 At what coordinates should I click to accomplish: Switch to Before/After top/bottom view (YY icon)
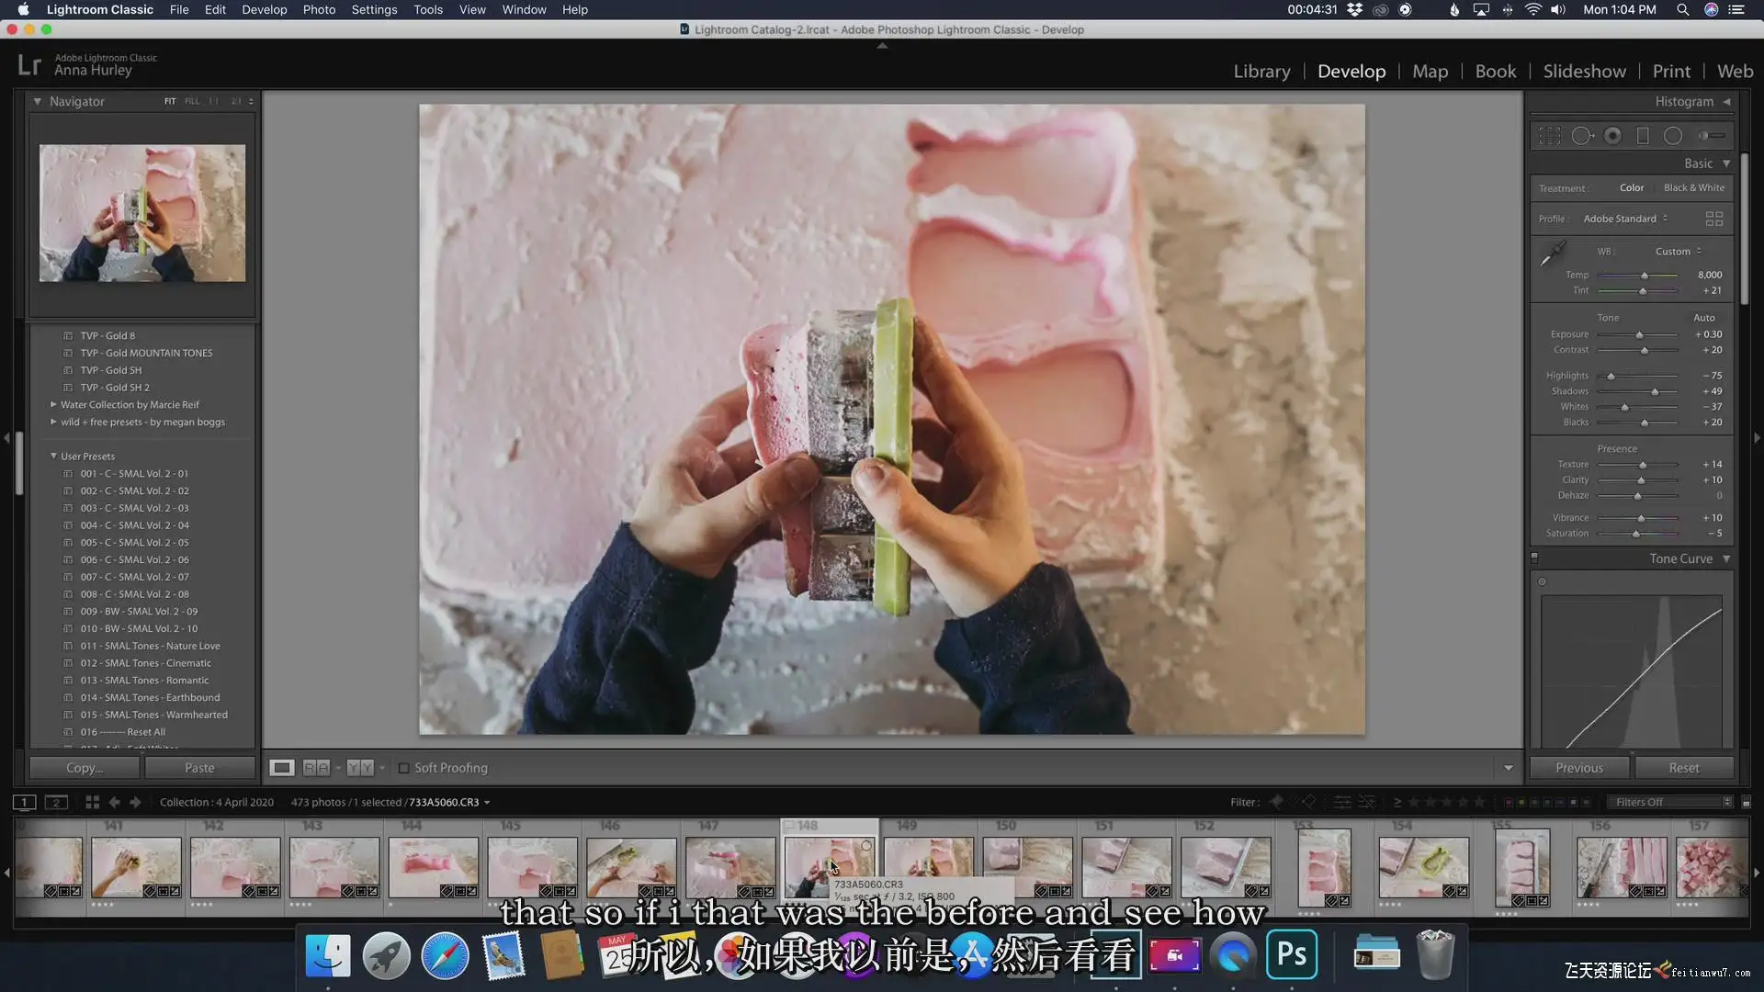pyautogui.click(x=360, y=768)
